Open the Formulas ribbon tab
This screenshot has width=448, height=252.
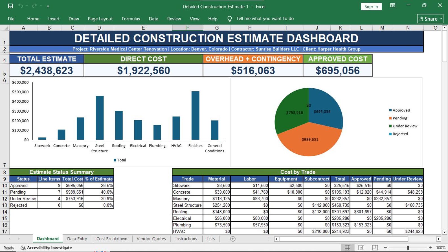click(131, 19)
